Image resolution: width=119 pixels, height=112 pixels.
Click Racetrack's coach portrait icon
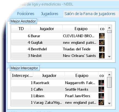tap(101, 83)
